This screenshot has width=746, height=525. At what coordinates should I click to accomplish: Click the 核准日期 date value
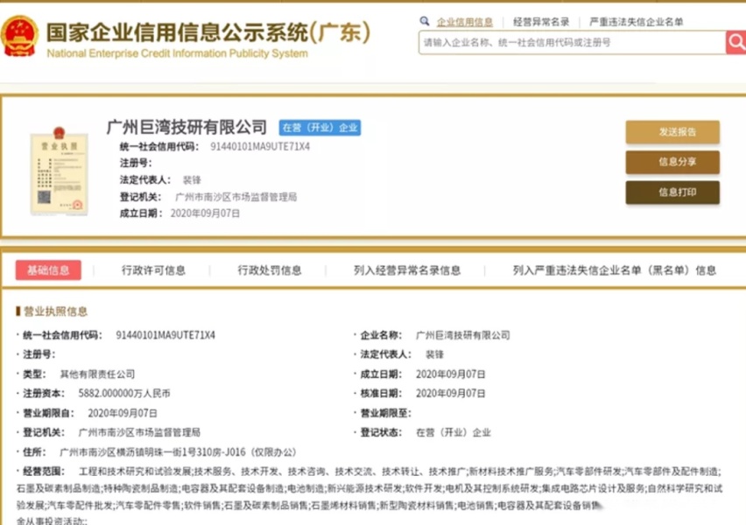point(451,393)
